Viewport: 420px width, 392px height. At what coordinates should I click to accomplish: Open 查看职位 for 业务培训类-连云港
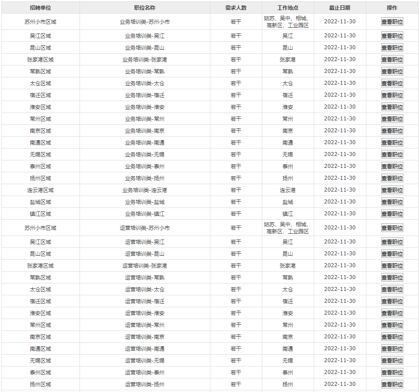(392, 190)
